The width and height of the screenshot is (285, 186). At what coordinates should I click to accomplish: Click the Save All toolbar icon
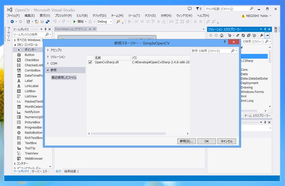click(47, 22)
